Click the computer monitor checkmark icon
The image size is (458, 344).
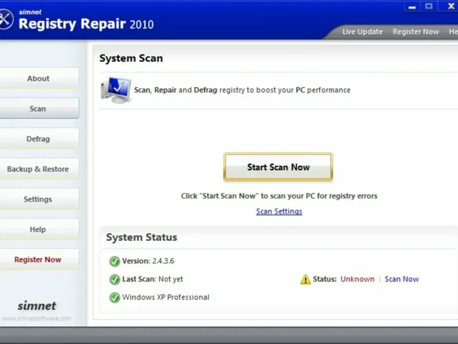(x=116, y=90)
